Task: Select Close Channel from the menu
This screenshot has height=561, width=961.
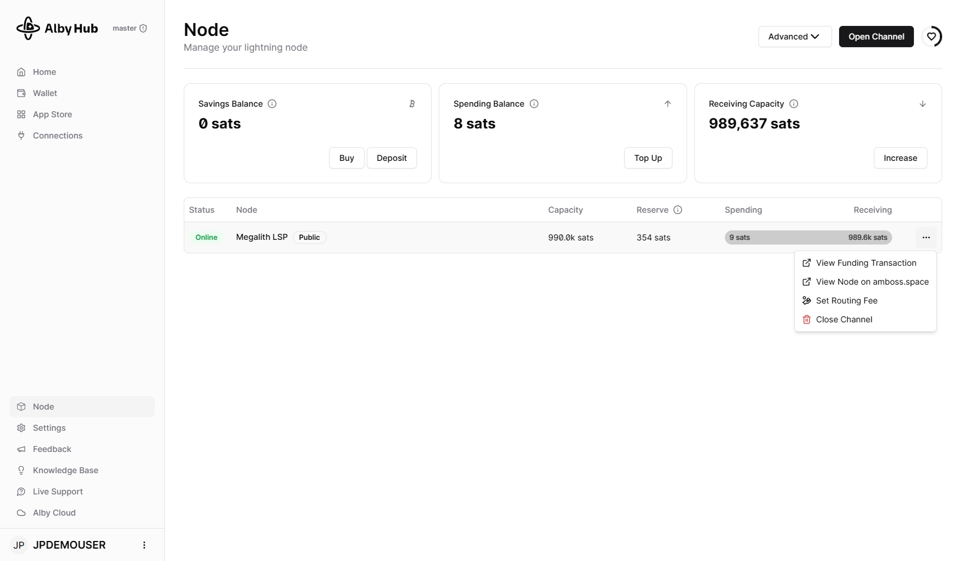Action: (x=844, y=319)
